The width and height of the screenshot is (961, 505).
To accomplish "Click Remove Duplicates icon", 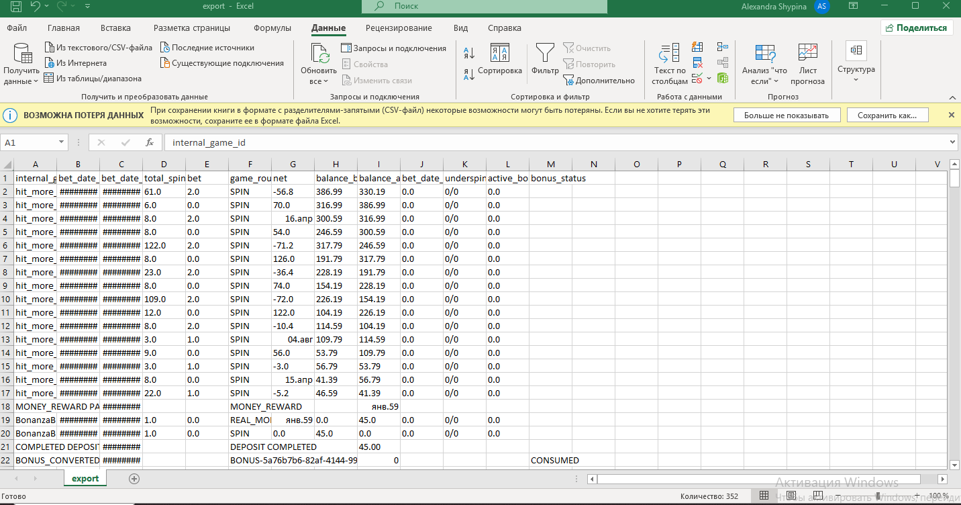I will 698,63.
